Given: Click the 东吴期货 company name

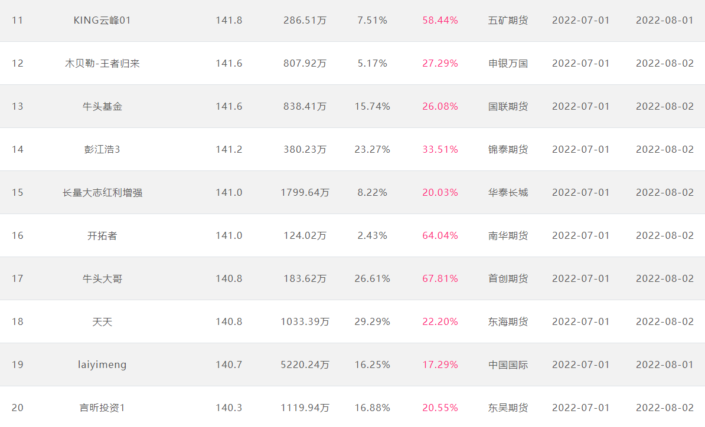Looking at the screenshot, I should (x=508, y=408).
